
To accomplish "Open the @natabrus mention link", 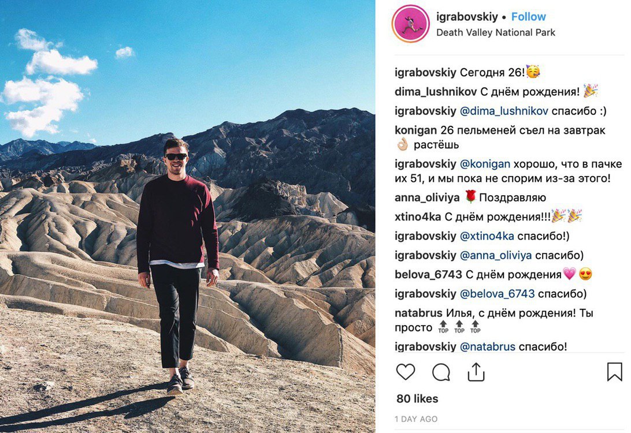I will pyautogui.click(x=487, y=346).
